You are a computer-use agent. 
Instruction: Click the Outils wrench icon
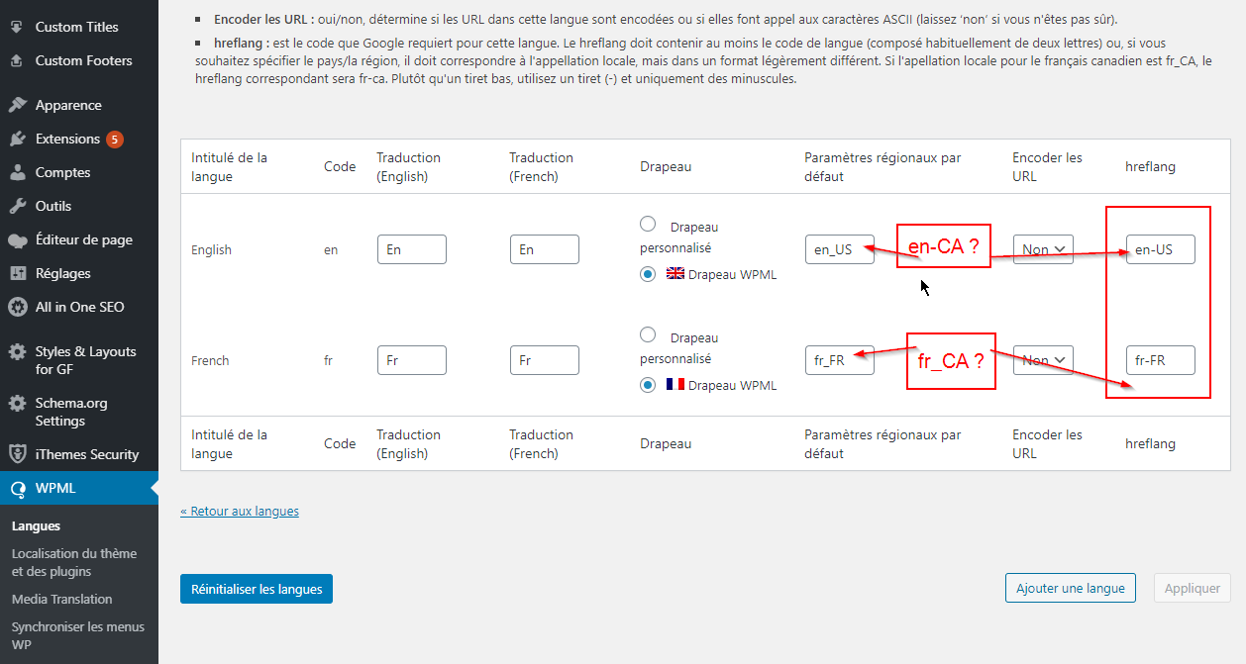click(17, 206)
